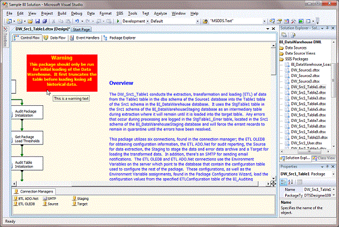339x227 pixels.
Task: Open the New Project icon dropdown arrow
Action: click(x=14, y=22)
